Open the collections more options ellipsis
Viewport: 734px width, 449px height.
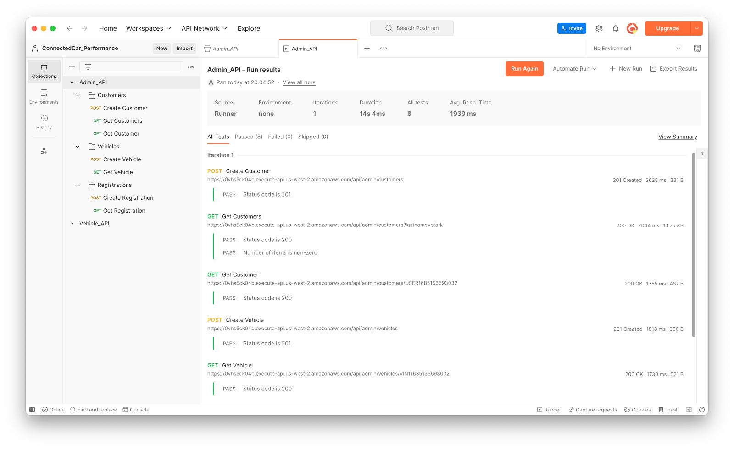(x=191, y=67)
